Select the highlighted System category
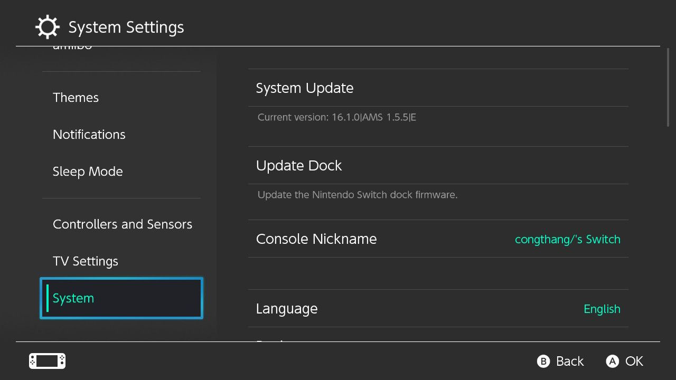 coord(121,298)
